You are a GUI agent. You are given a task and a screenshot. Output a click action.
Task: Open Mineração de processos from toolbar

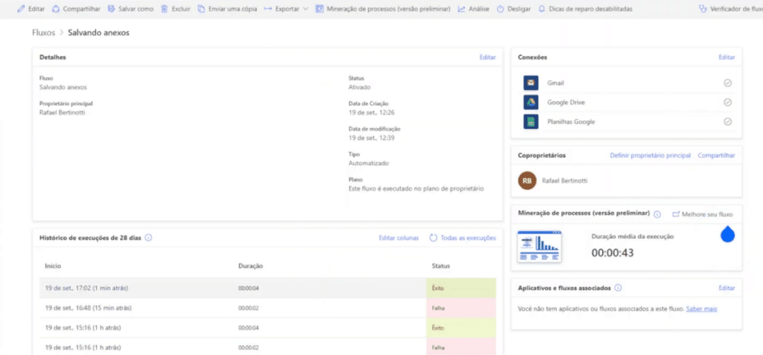click(x=383, y=9)
